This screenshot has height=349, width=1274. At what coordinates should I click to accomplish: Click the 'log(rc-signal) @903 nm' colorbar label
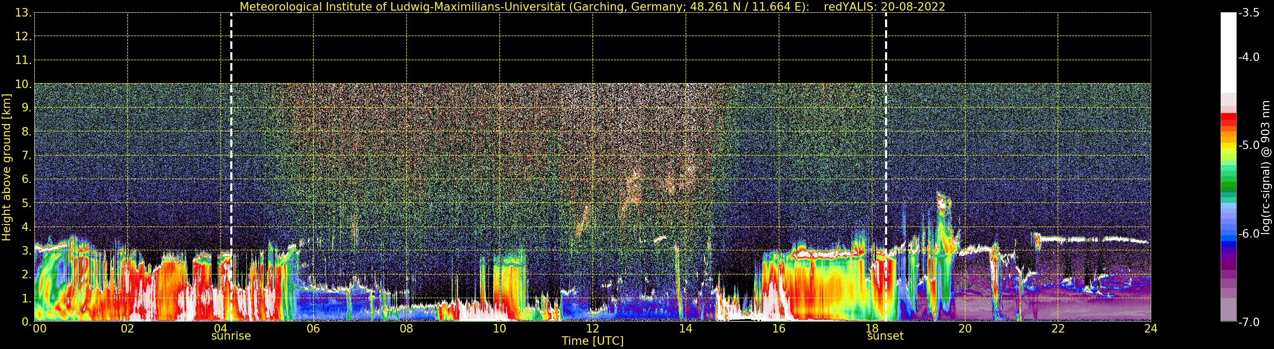coord(1266,167)
